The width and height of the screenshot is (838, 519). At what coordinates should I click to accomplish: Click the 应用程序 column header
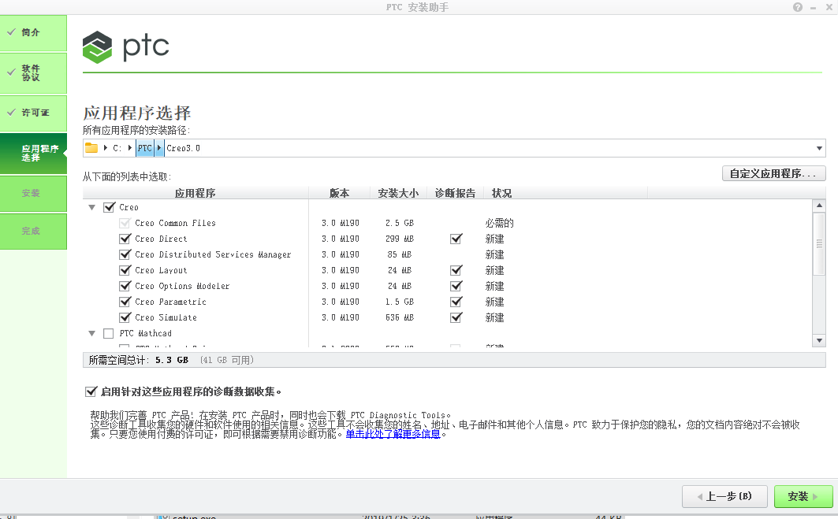pyautogui.click(x=196, y=193)
